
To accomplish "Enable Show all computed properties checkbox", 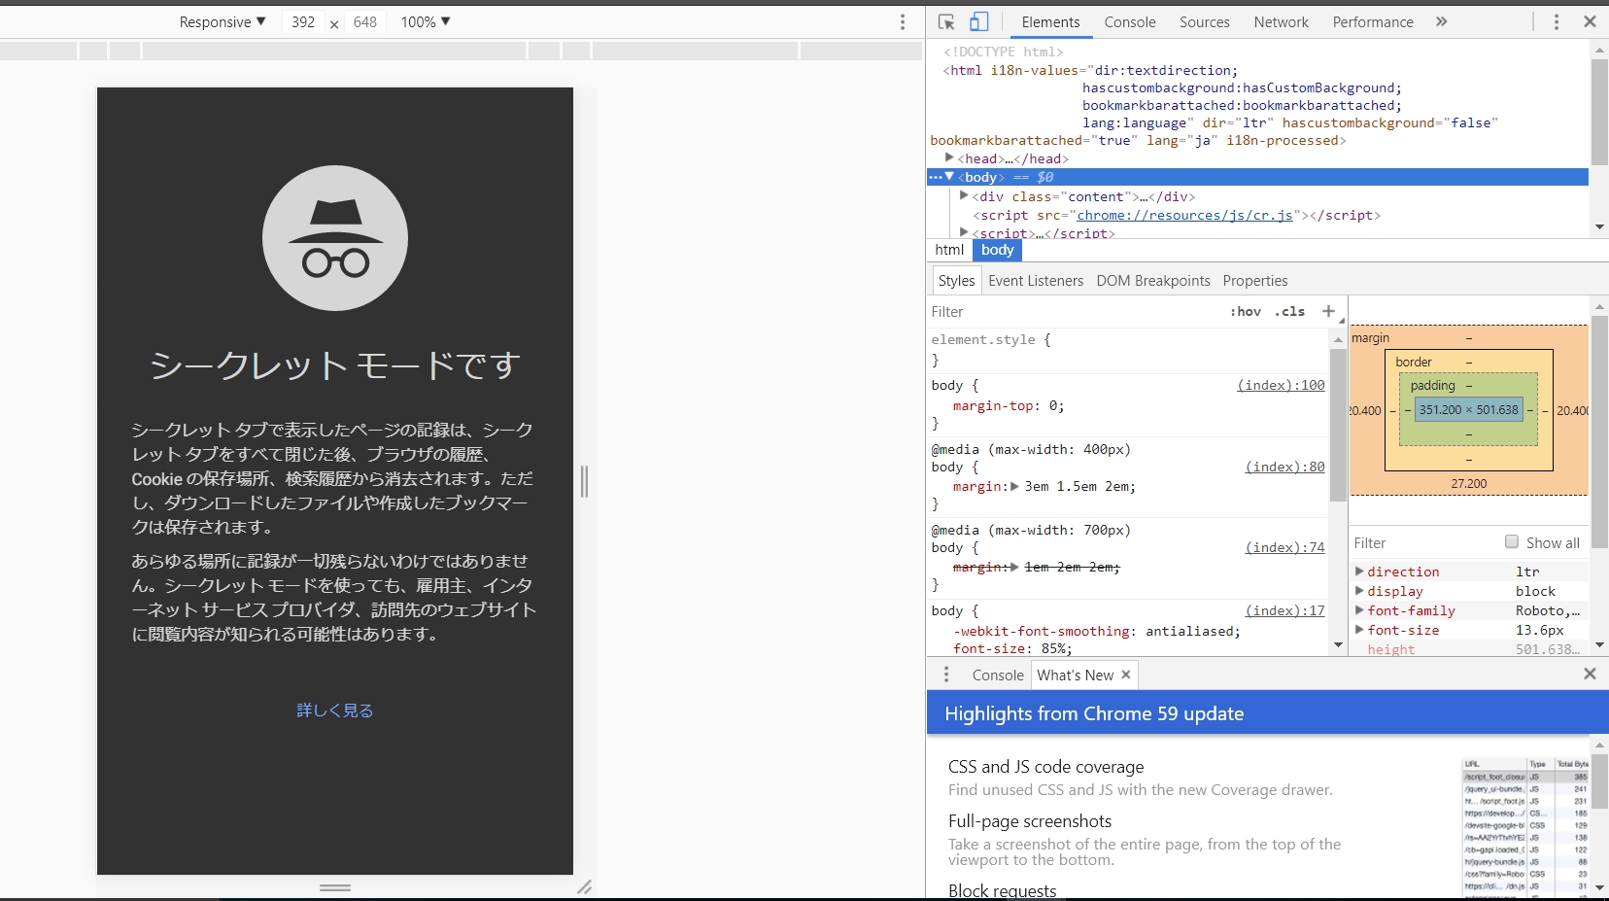I will [1511, 542].
